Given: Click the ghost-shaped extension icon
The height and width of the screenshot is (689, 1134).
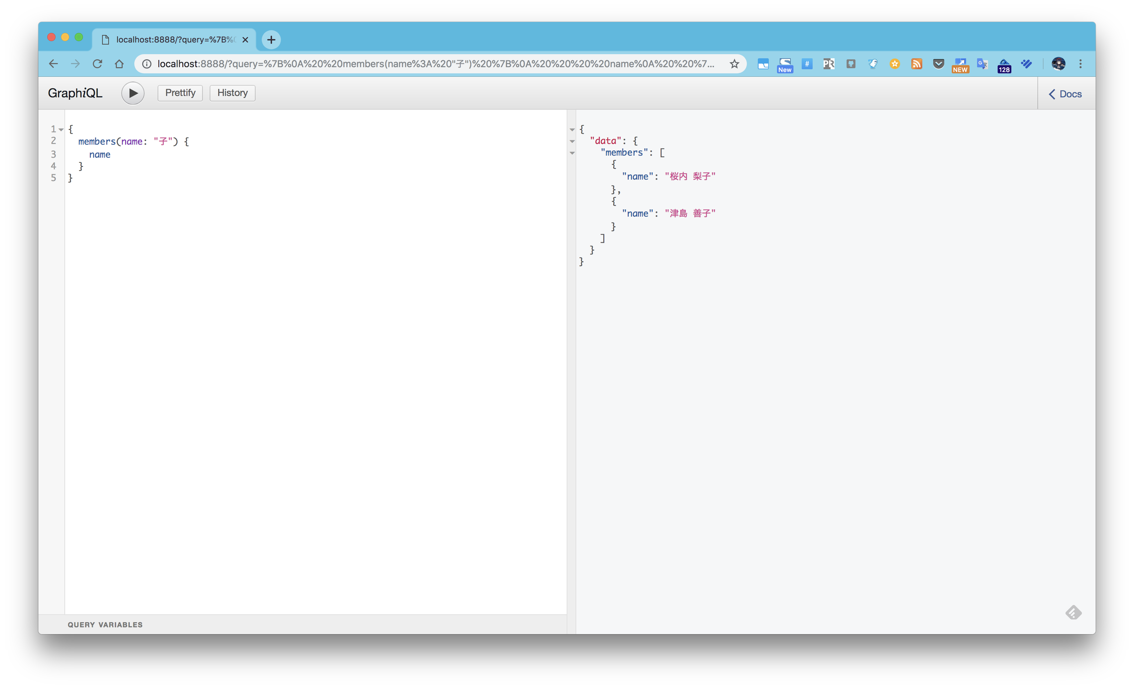Looking at the screenshot, I should tap(873, 64).
